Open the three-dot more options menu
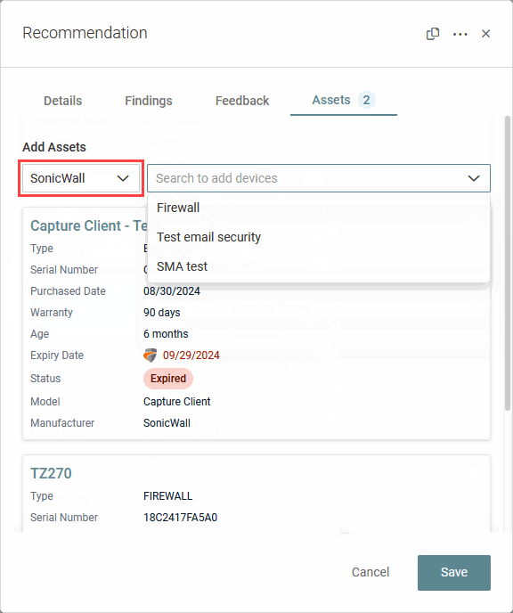 (460, 35)
